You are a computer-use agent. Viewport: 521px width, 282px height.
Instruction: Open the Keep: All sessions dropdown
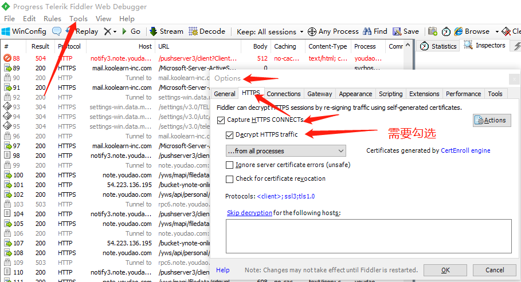270,32
